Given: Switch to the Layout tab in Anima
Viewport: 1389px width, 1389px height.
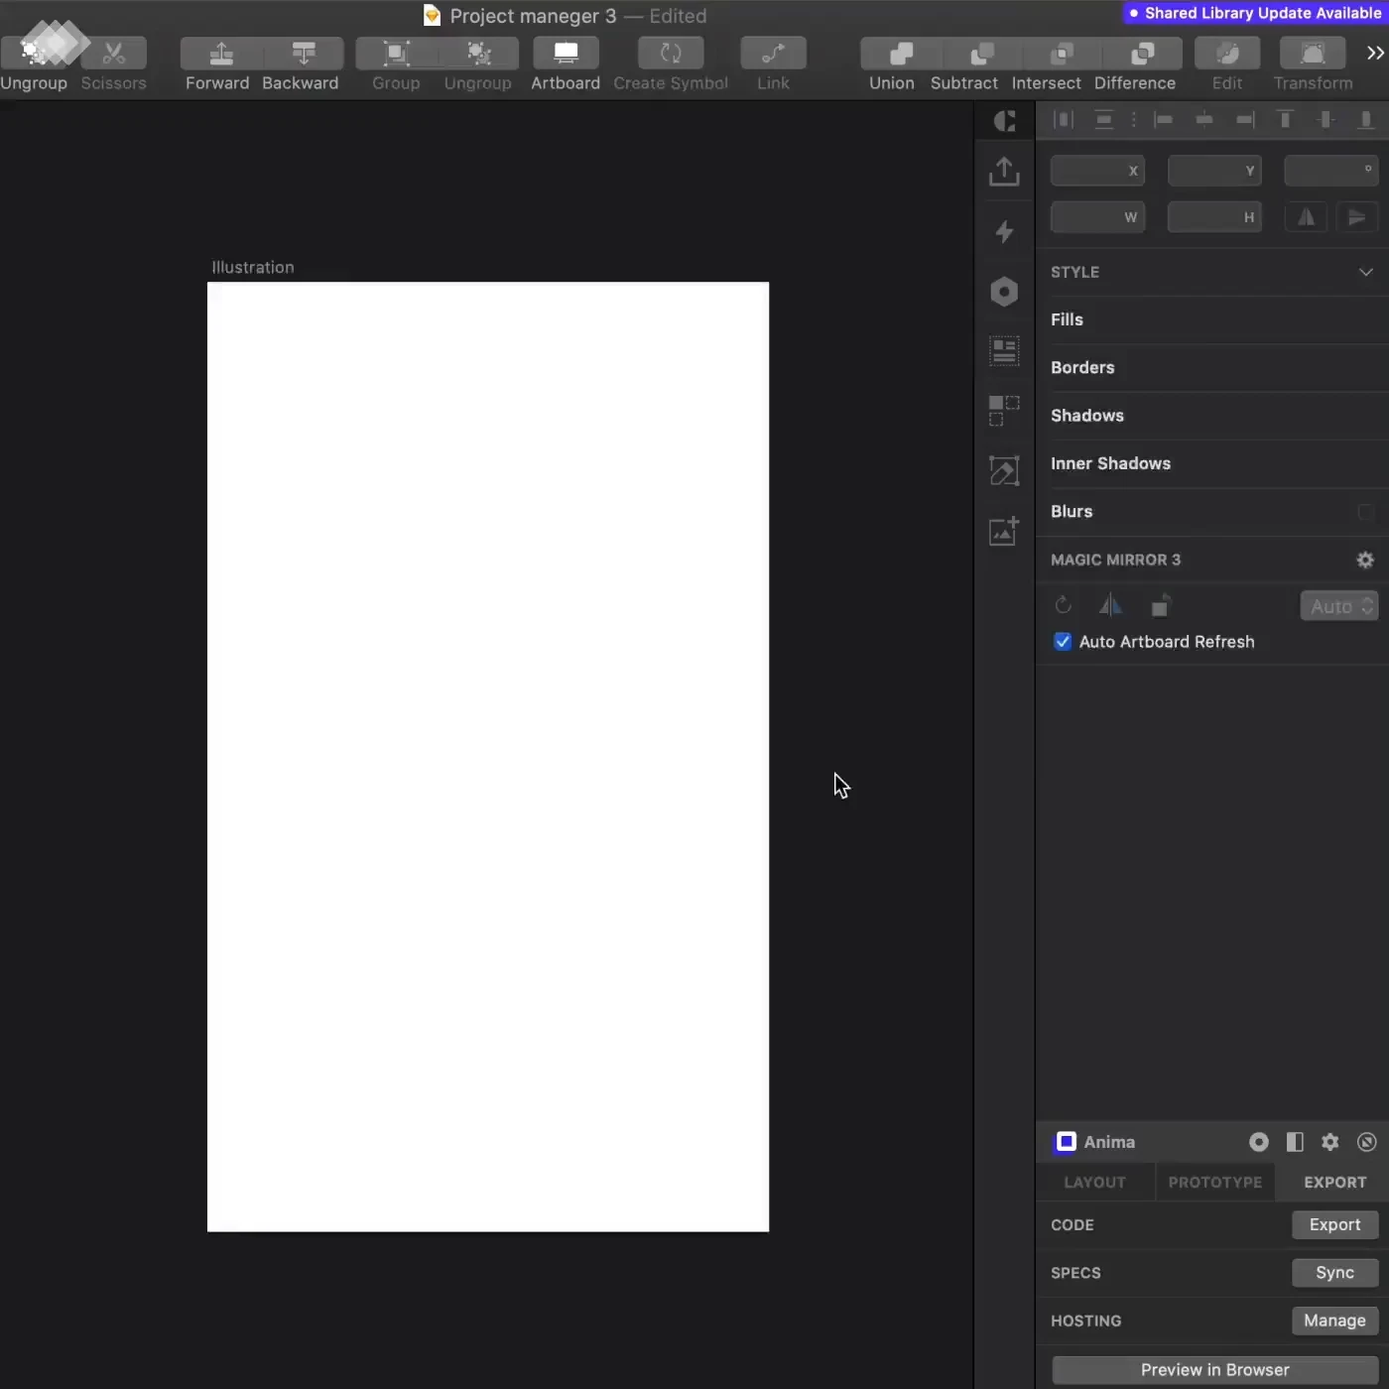Looking at the screenshot, I should click(x=1094, y=1183).
